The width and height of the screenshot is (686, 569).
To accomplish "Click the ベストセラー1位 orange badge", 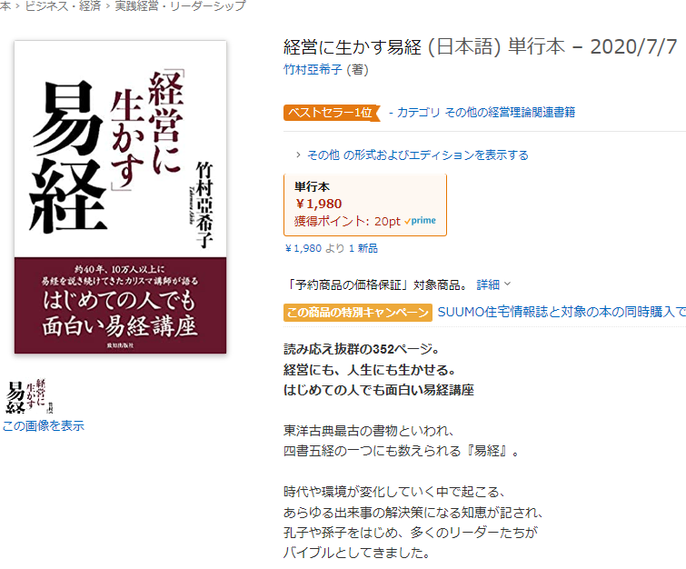I will 332,113.
